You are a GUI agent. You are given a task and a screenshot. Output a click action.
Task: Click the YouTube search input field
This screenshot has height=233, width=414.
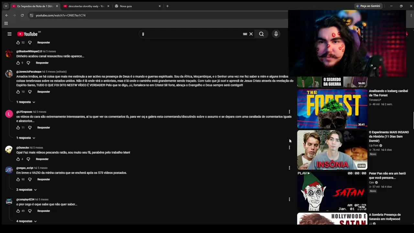point(192,34)
